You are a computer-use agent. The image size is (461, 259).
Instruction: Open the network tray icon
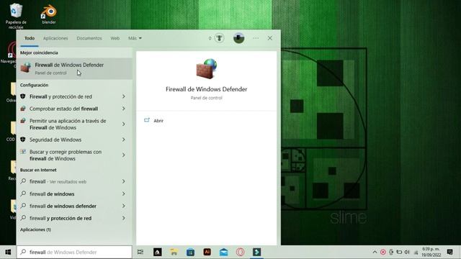(x=416, y=253)
